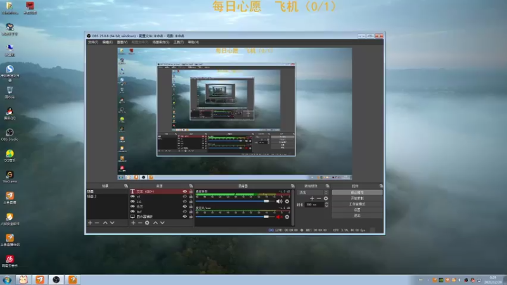Move source up in sources list

click(155, 223)
